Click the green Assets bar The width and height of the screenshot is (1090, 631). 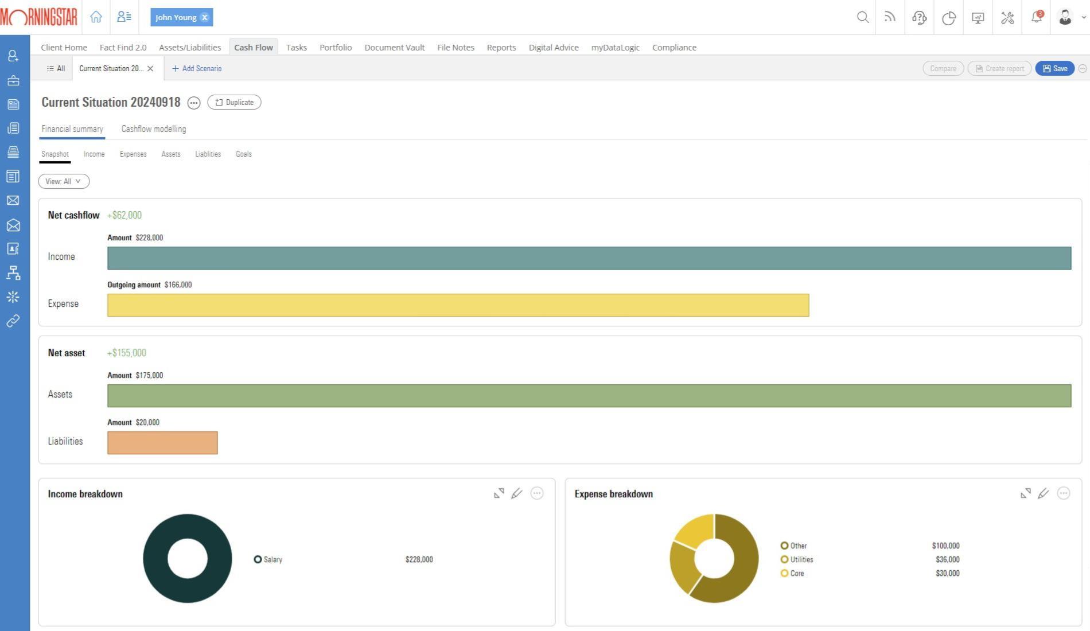(x=589, y=396)
